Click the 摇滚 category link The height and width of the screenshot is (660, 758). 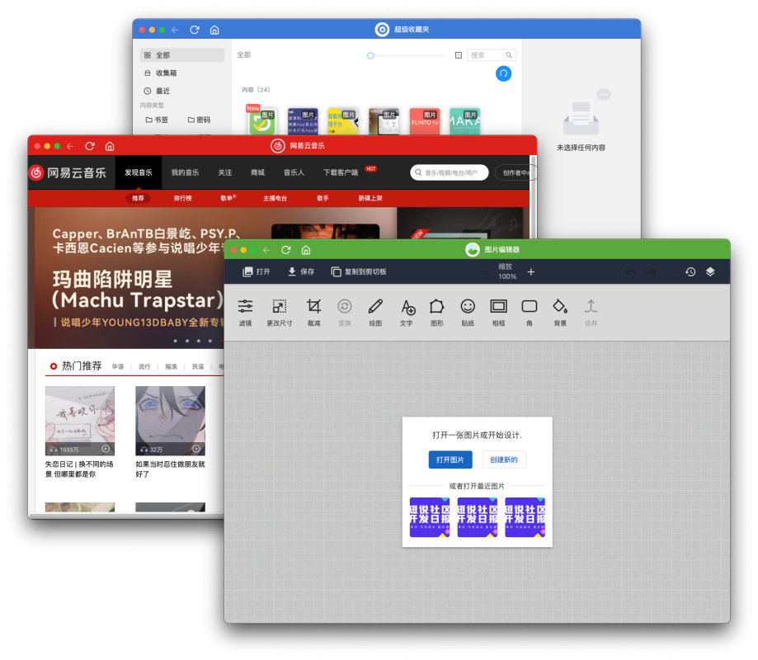[171, 367]
